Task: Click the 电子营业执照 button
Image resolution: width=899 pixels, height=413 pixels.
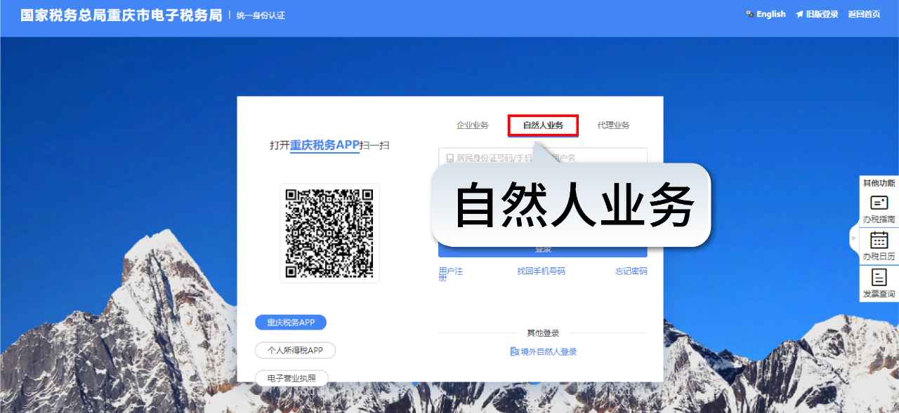Action: click(291, 377)
